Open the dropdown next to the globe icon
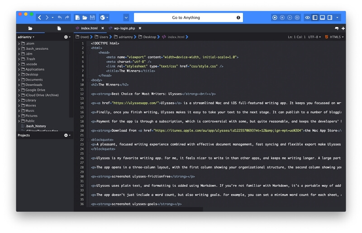 coord(107,18)
